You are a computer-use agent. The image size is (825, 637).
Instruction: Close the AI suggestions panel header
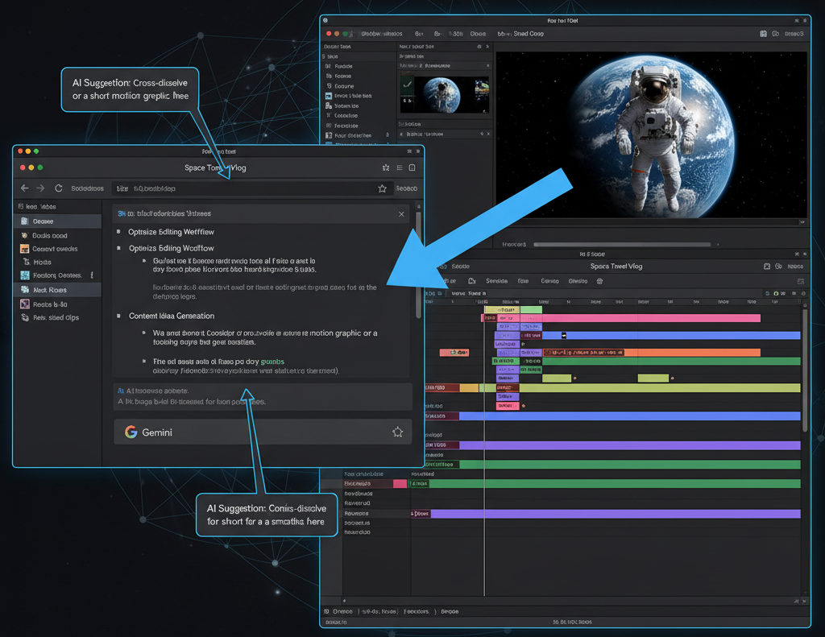click(x=401, y=214)
